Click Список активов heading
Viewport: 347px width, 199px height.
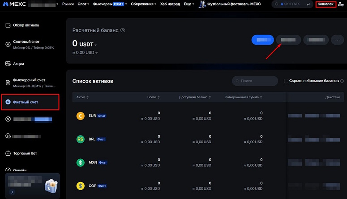pos(93,81)
